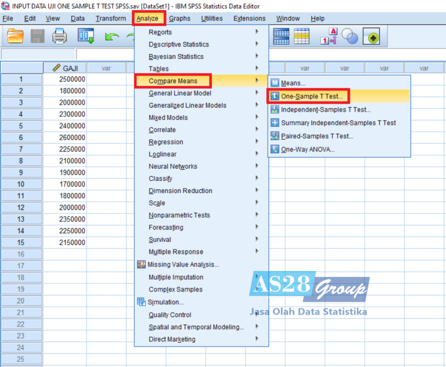Expand the Regression submenu

(x=166, y=142)
